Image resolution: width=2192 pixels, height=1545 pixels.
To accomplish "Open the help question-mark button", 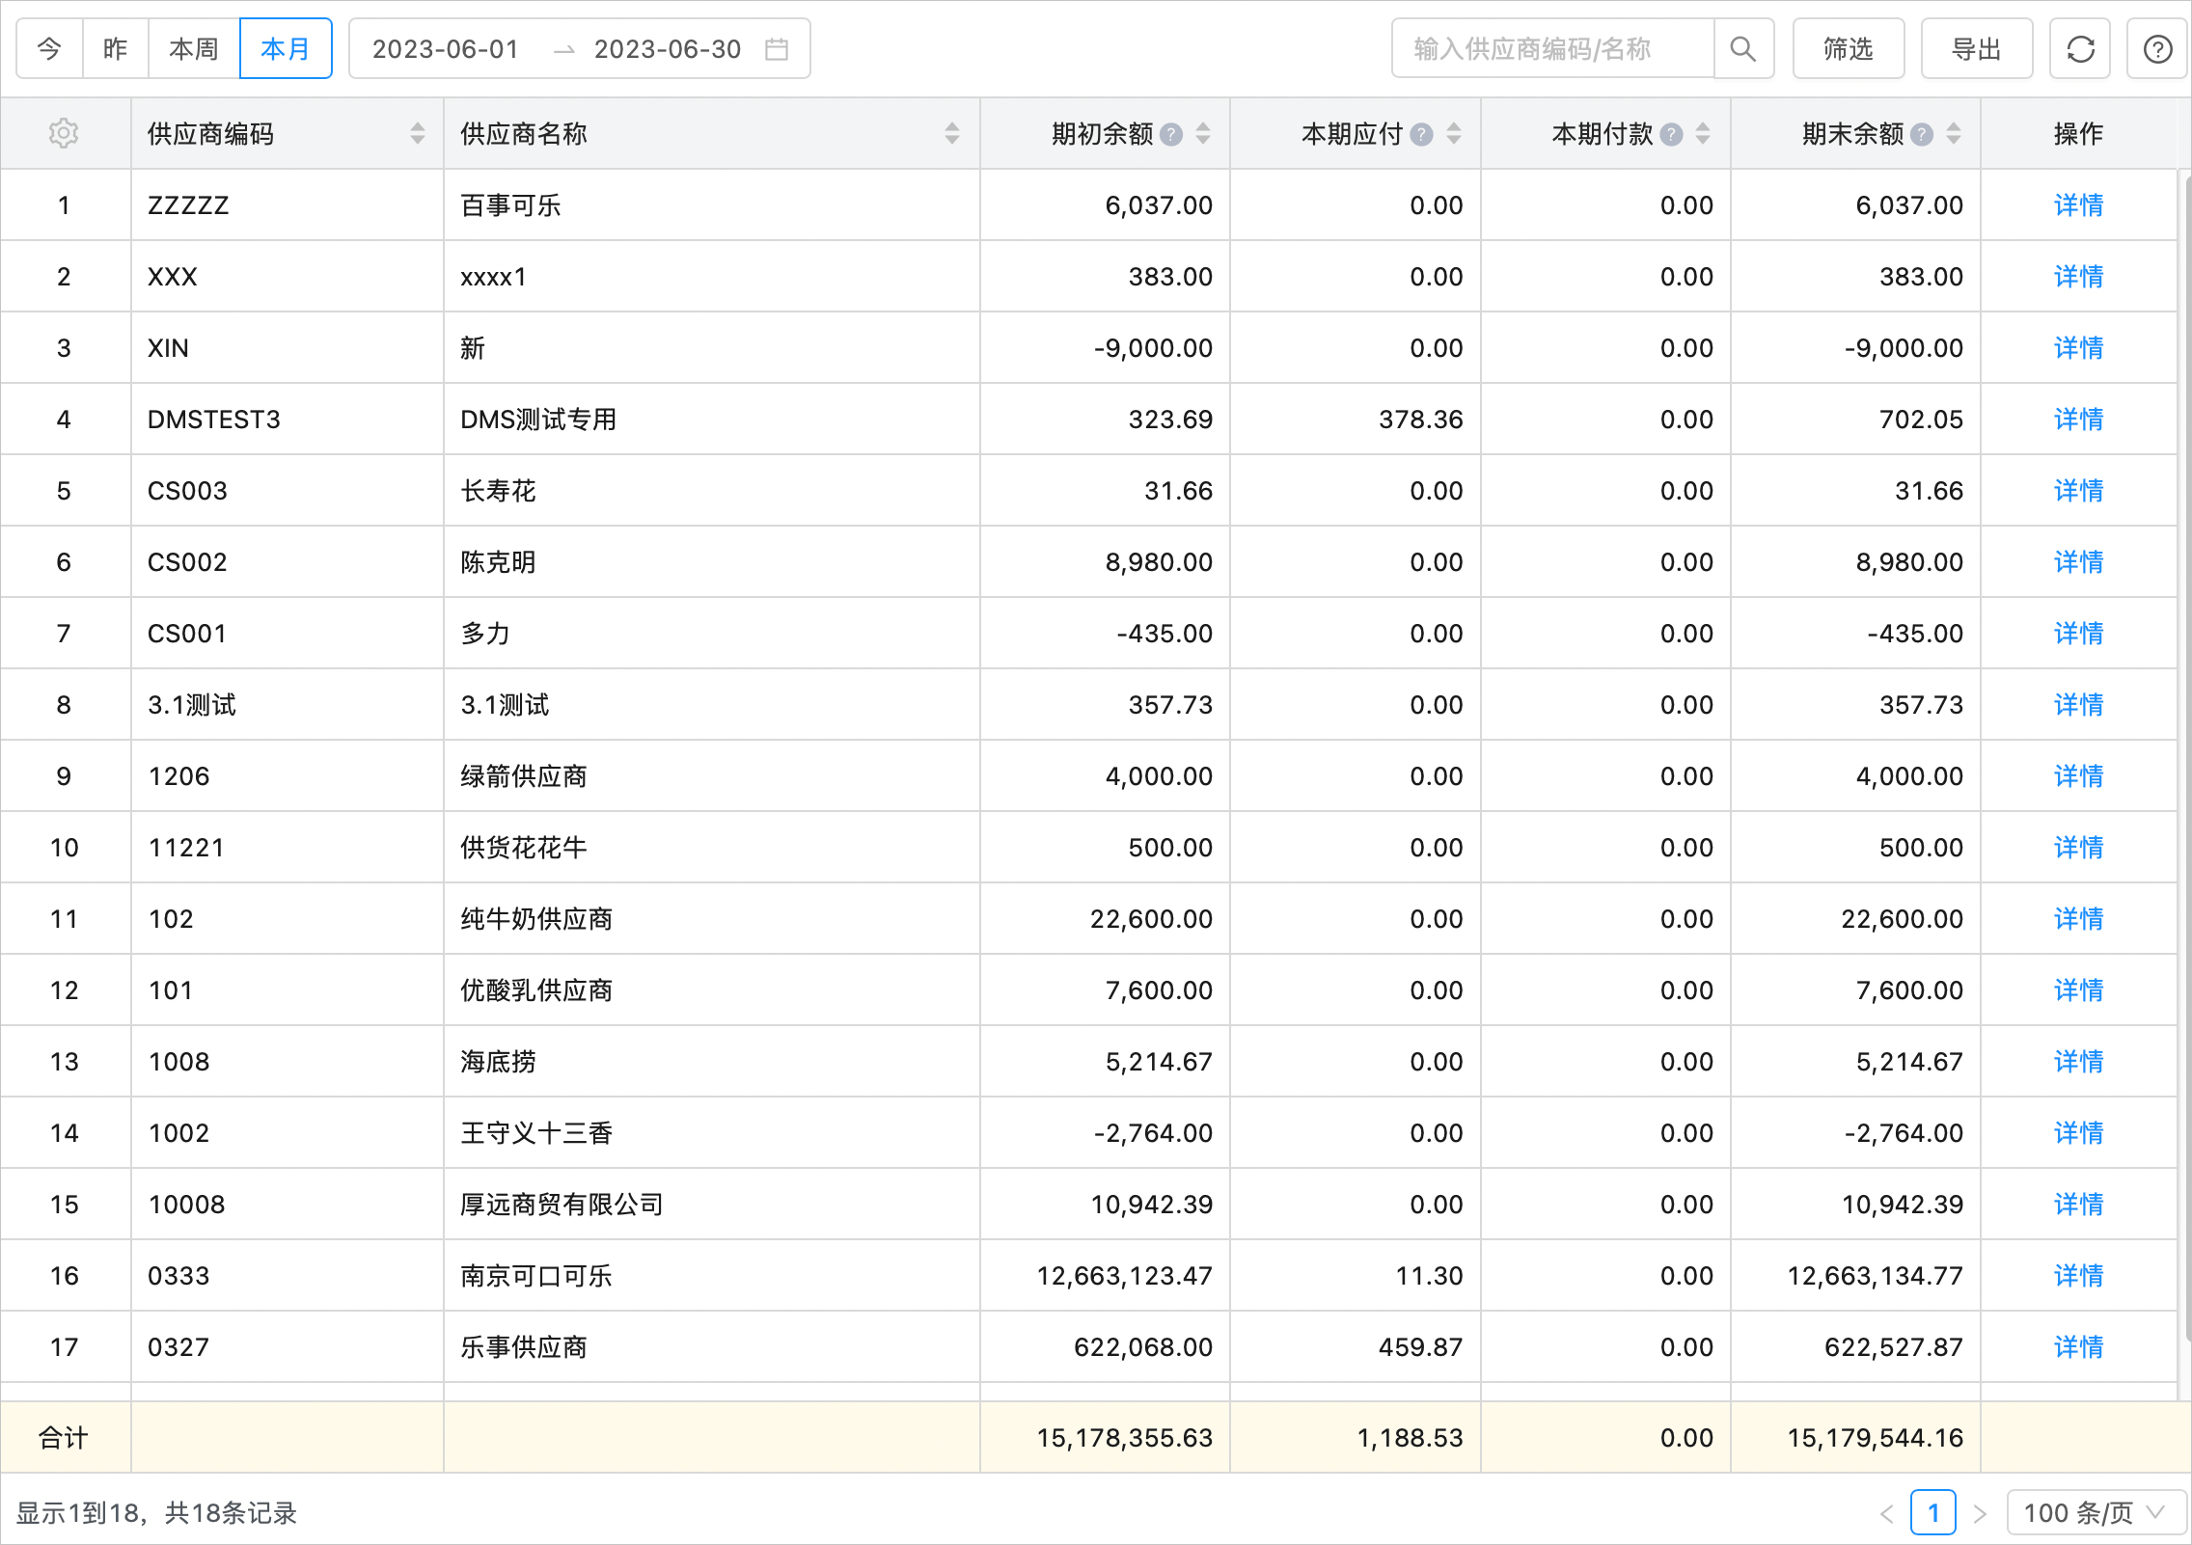I will 2157,48.
